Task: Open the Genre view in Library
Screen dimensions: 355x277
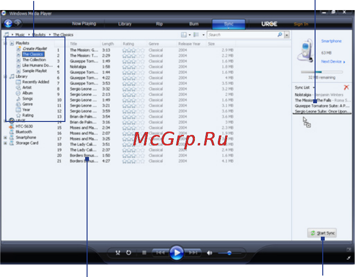Action: coord(27,104)
